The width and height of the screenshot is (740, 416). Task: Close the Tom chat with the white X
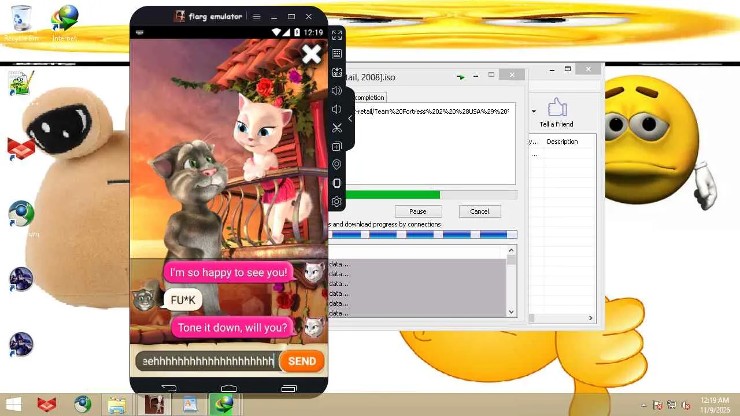click(x=312, y=54)
